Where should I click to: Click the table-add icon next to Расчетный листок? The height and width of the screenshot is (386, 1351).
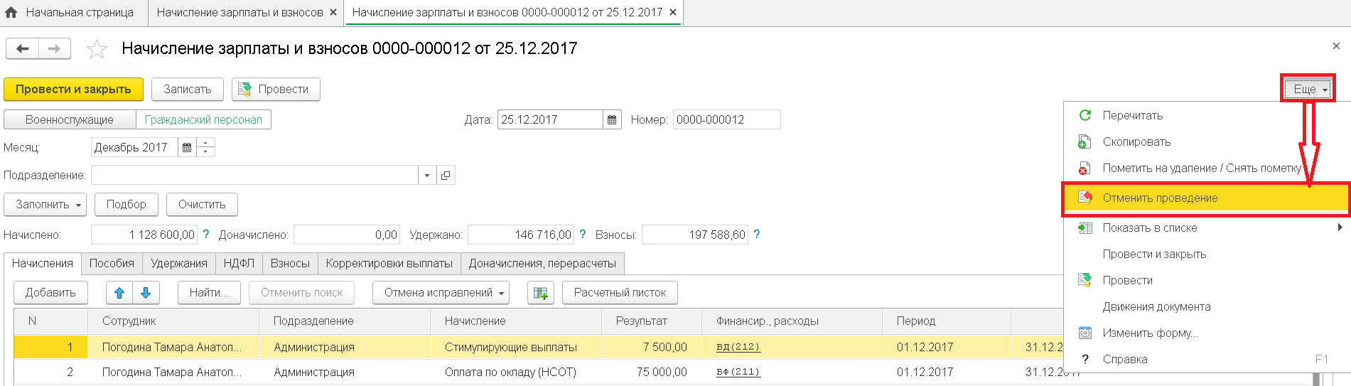click(541, 292)
